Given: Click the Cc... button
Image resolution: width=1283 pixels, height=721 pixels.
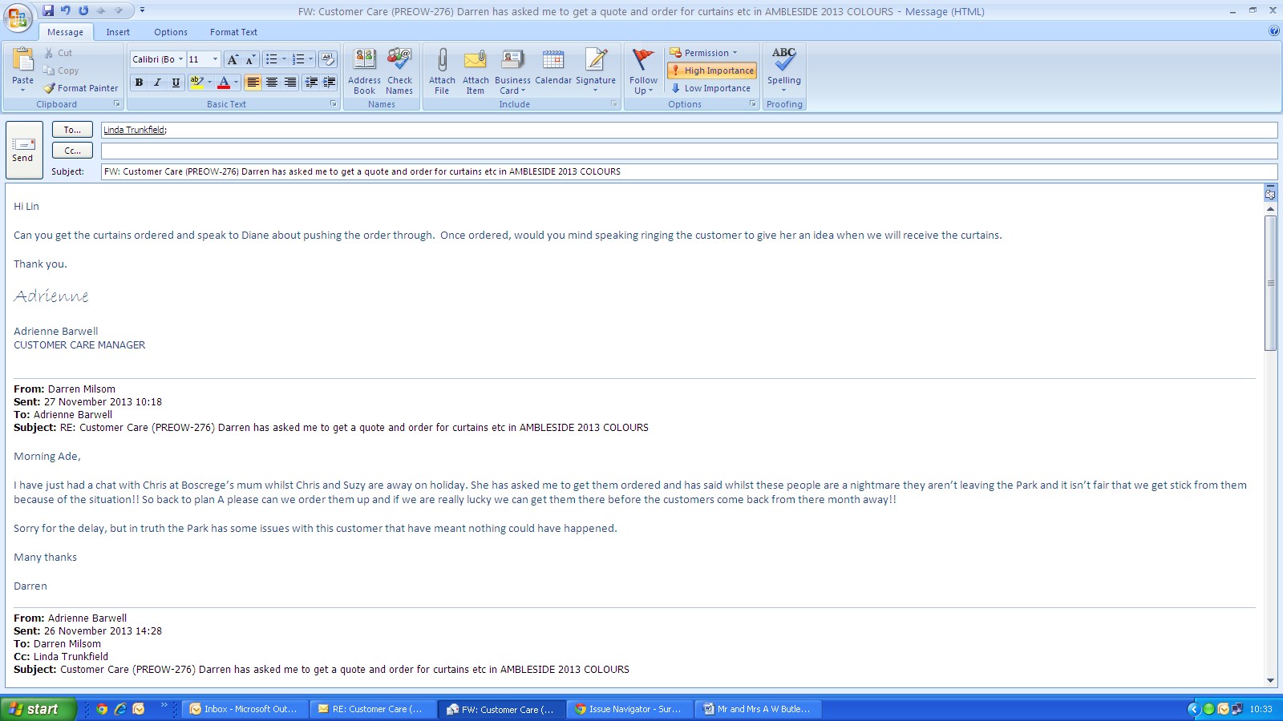Looking at the screenshot, I should pyautogui.click(x=73, y=151).
